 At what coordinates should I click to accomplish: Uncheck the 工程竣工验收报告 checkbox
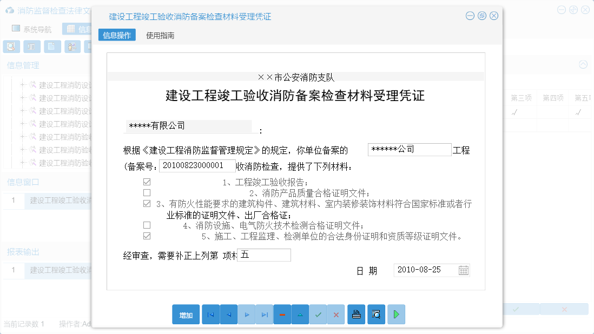point(147,182)
